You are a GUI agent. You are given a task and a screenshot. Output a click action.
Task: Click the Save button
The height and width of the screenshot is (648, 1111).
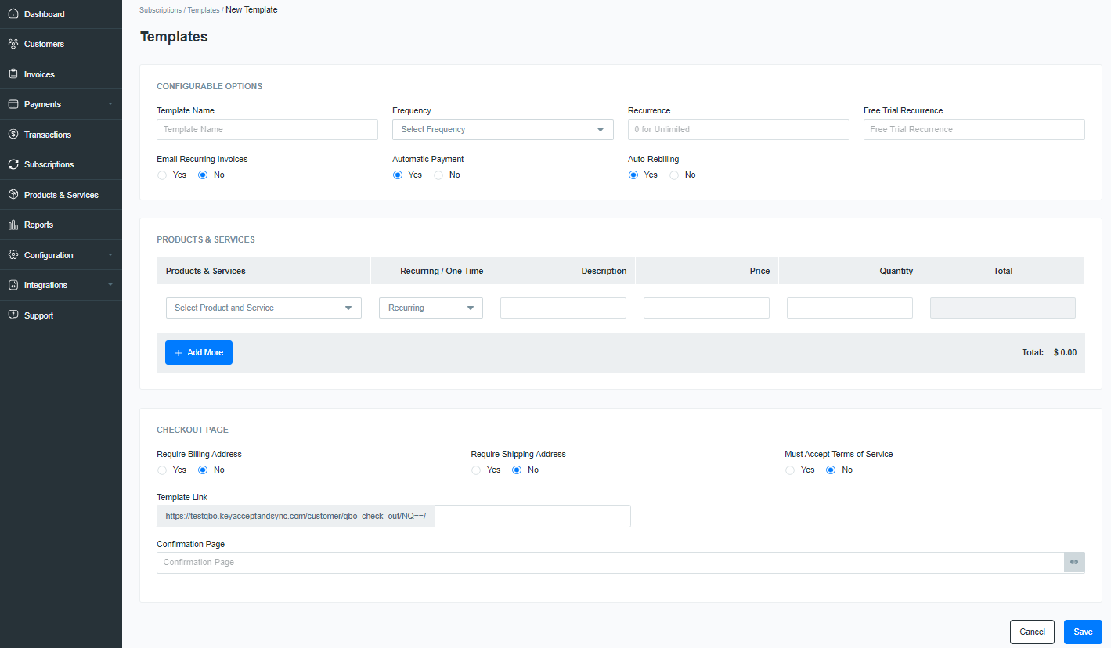pos(1083,632)
